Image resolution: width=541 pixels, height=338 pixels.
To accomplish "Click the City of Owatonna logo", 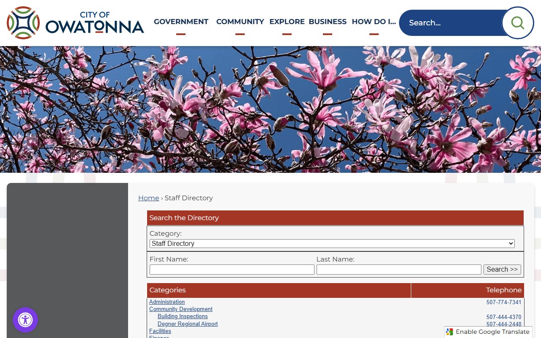I will coord(76,23).
